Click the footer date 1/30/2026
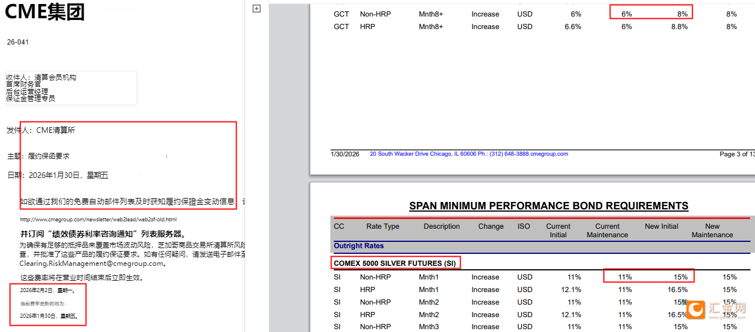Image resolution: width=755 pixels, height=332 pixels. click(345, 154)
